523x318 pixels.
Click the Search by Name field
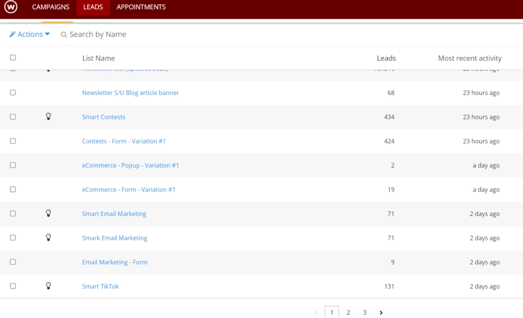click(98, 34)
